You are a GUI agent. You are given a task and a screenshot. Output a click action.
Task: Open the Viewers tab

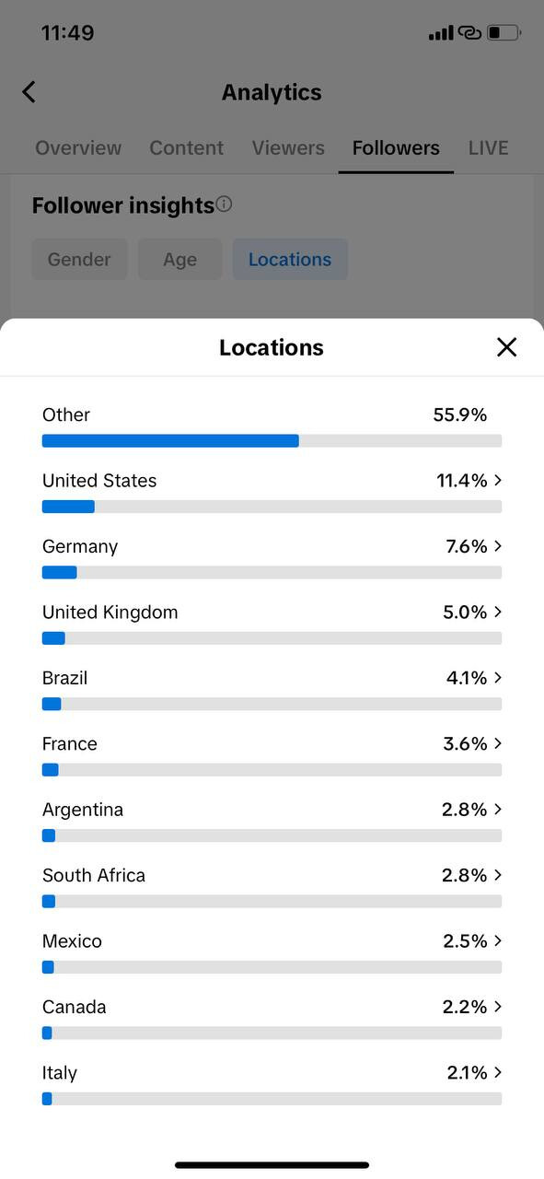click(x=288, y=148)
